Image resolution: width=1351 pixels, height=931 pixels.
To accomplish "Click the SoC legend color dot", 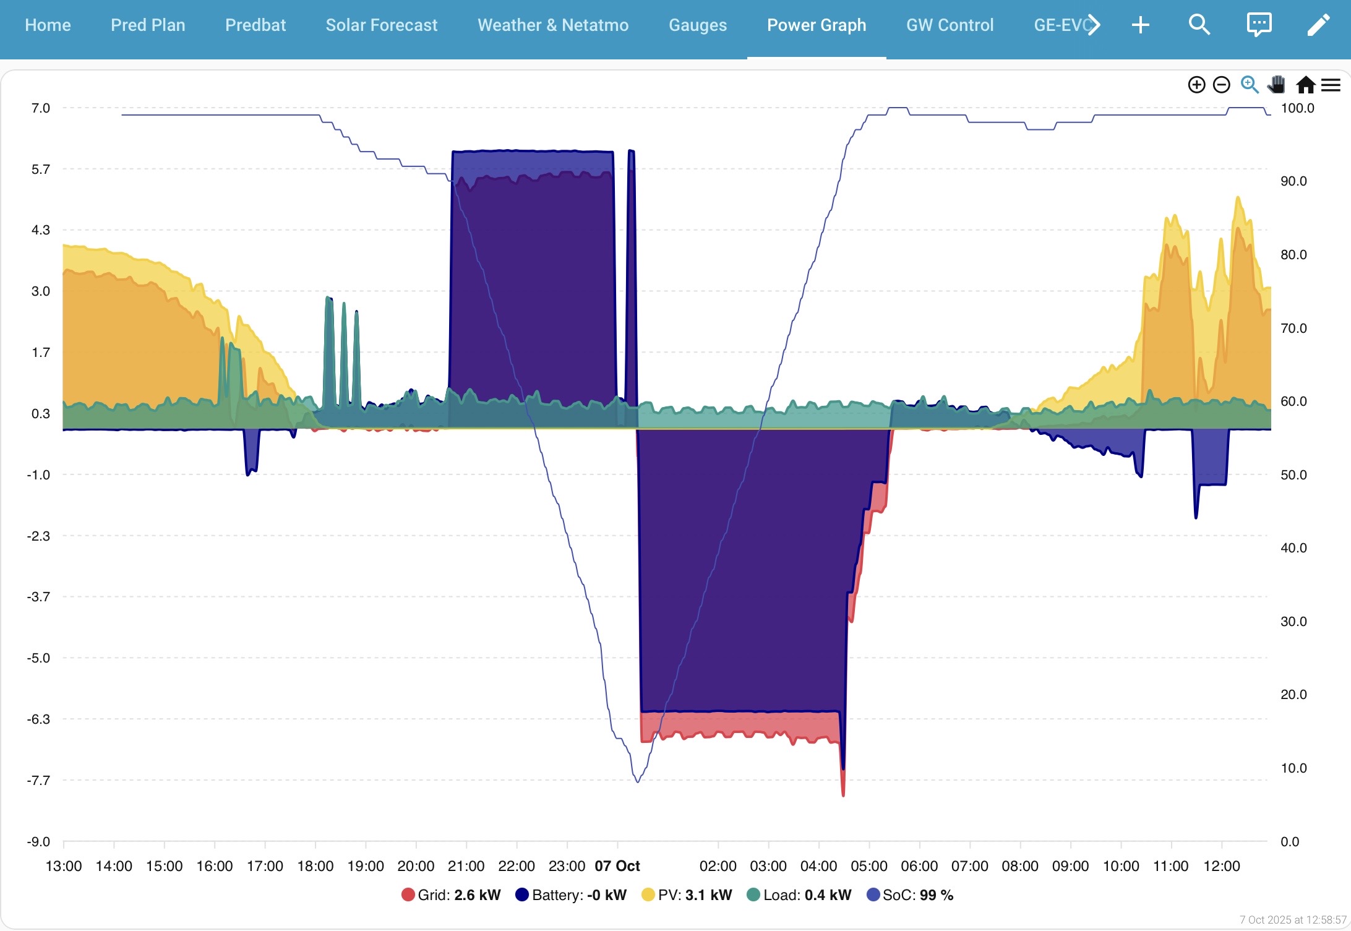I will click(873, 895).
